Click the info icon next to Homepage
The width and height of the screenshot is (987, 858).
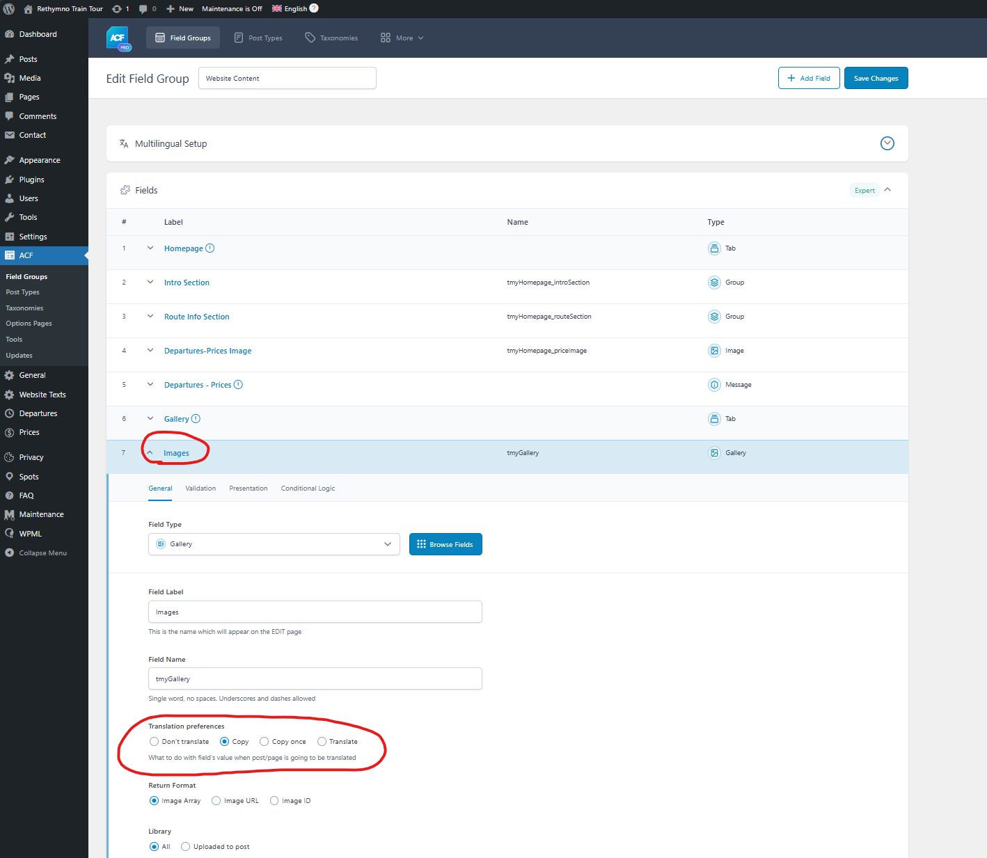[210, 248]
